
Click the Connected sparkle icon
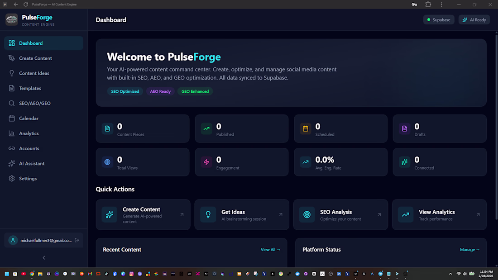(405, 162)
